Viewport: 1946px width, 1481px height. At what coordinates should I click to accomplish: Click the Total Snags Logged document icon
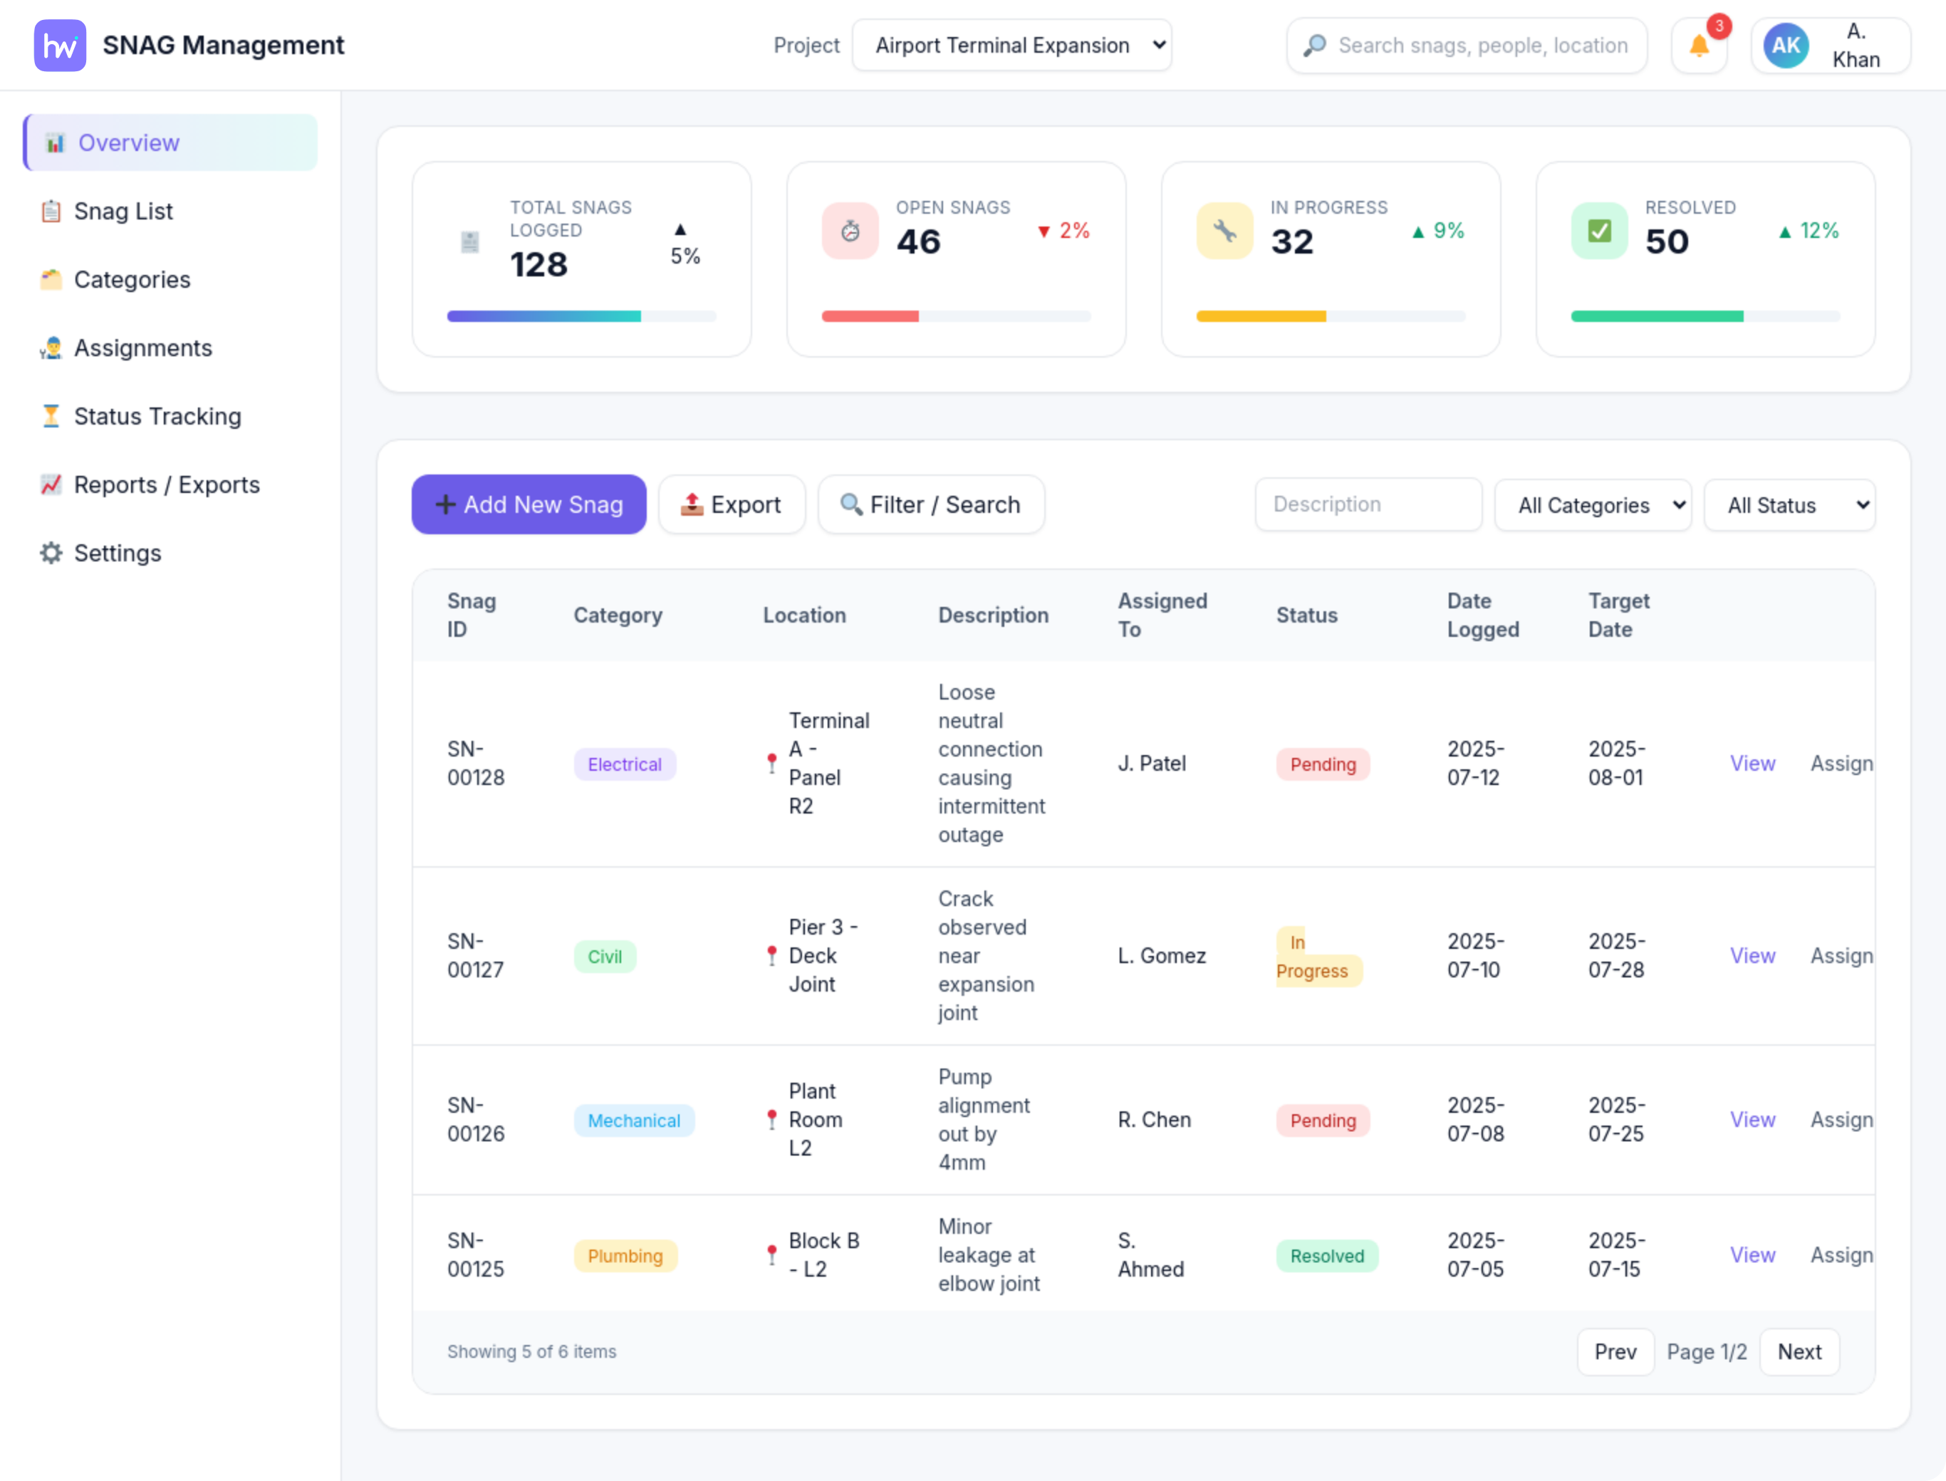(x=469, y=241)
